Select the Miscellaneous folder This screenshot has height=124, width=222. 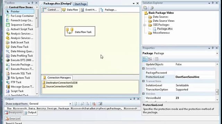(x=159, y=33)
